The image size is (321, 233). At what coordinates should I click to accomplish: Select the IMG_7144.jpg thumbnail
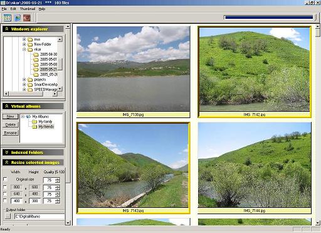pyautogui.click(x=255, y=168)
